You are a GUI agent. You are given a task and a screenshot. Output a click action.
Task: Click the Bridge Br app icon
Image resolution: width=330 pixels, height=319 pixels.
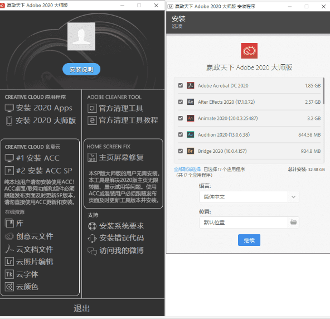point(191,151)
